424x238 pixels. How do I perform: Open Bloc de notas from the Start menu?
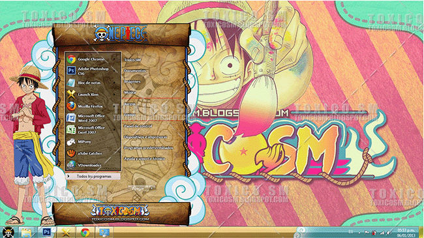click(93, 83)
